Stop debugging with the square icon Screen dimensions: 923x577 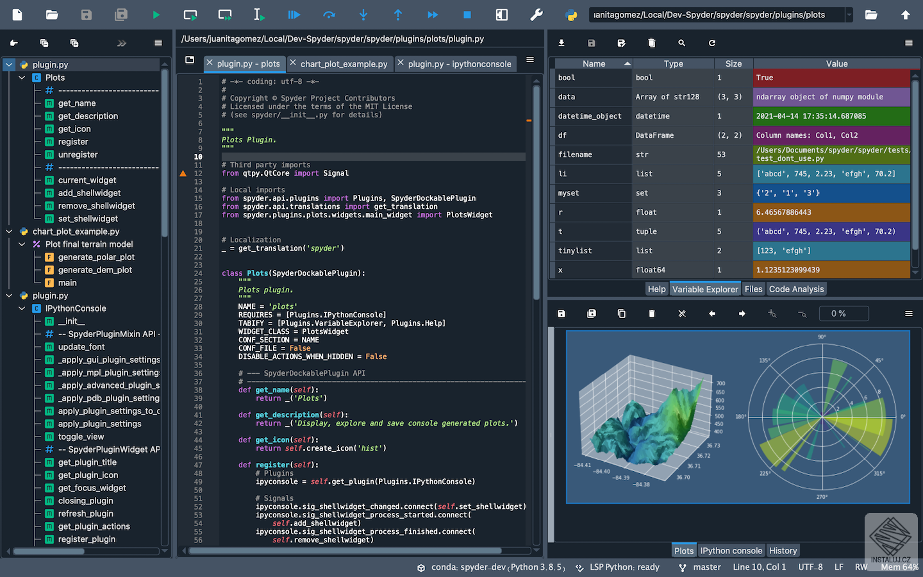[x=467, y=15]
